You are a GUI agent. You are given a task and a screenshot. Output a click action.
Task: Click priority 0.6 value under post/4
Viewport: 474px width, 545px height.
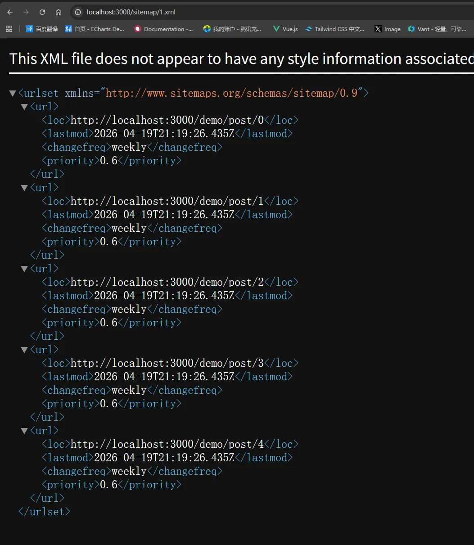pos(108,485)
